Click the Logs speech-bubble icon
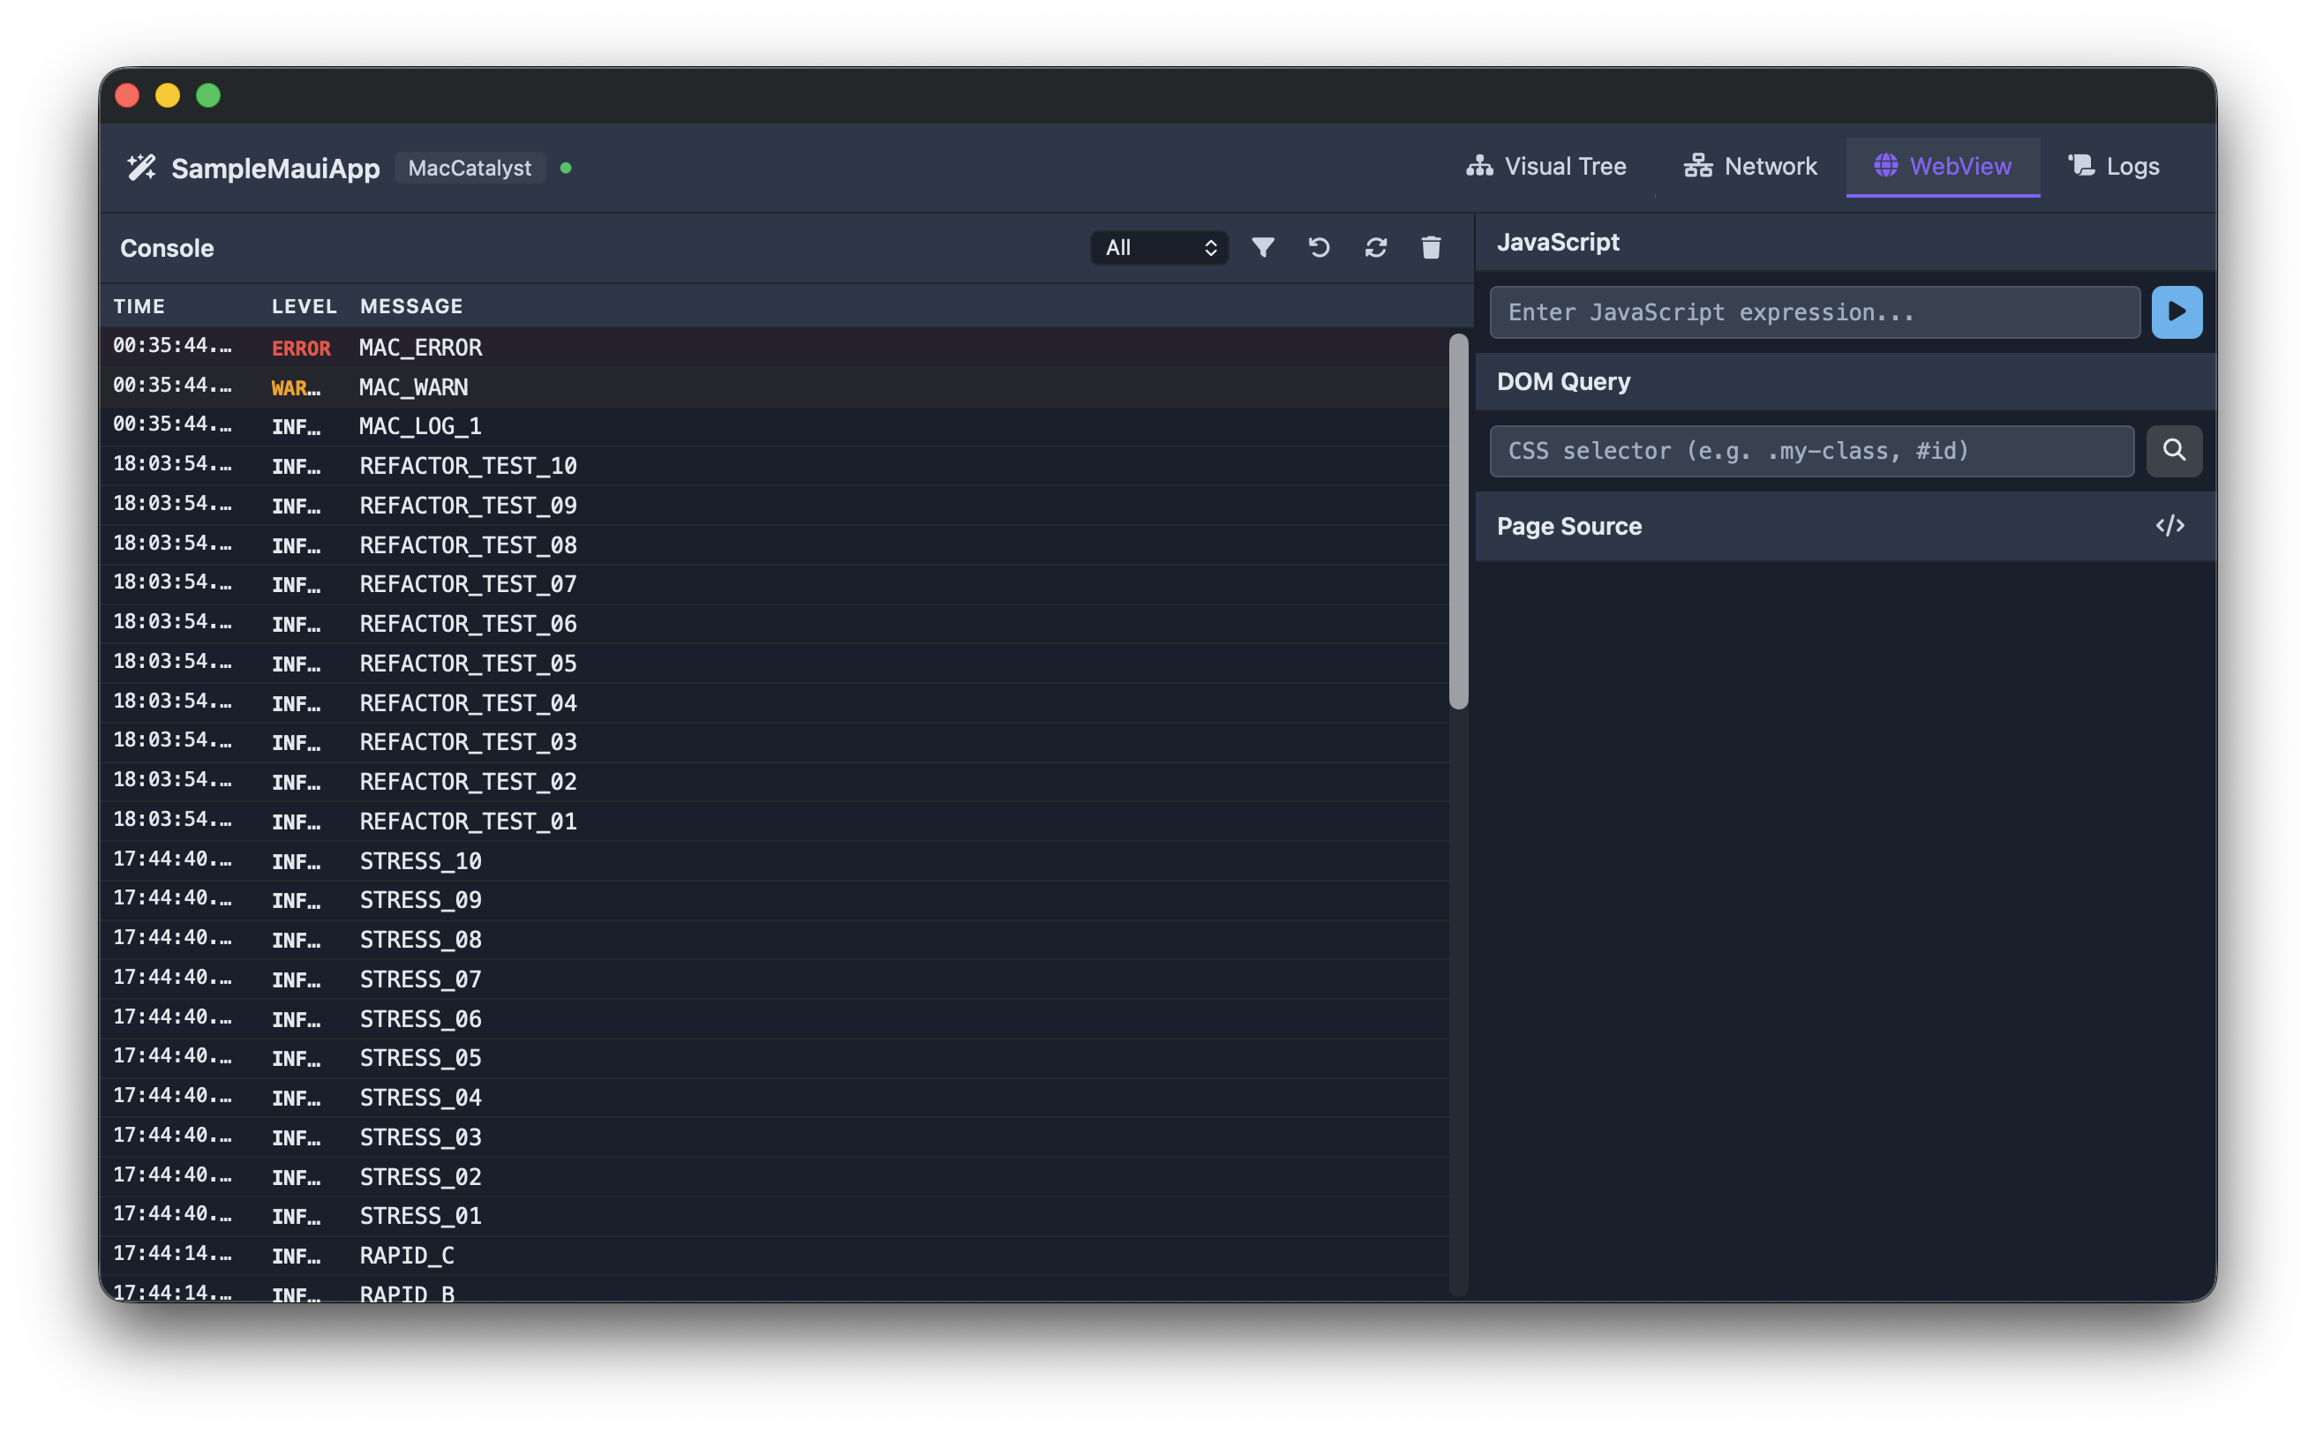Image resolution: width=2316 pixels, height=1433 pixels. click(x=2082, y=164)
